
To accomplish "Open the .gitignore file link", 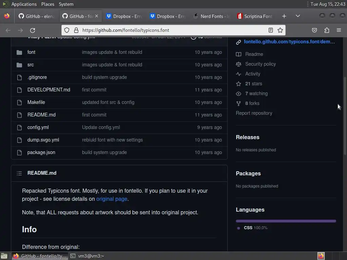I will point(37,77).
